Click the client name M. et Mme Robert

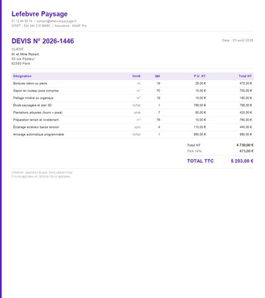[x=25, y=54]
